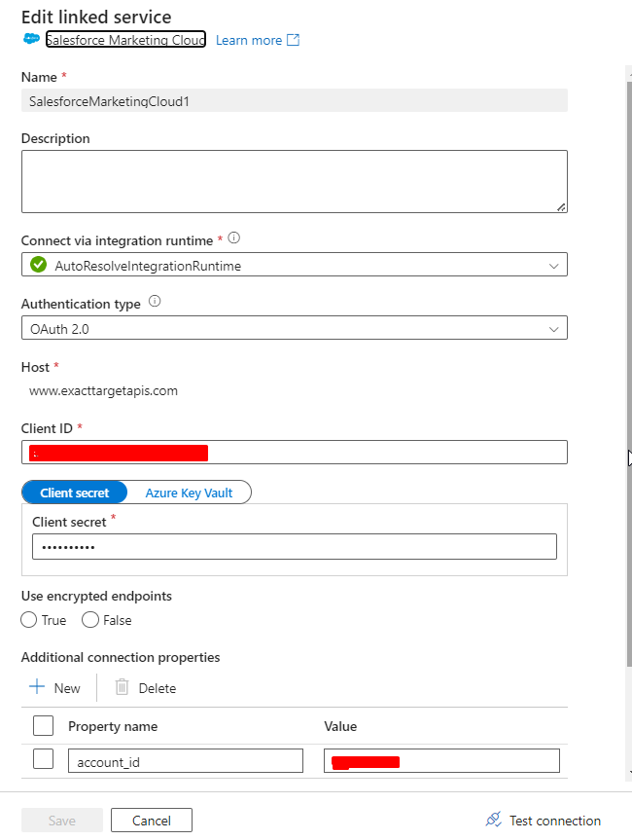Screen dimensions: 632x840
Task: Select the True encrypted endpoints radio button
Action: (x=30, y=620)
